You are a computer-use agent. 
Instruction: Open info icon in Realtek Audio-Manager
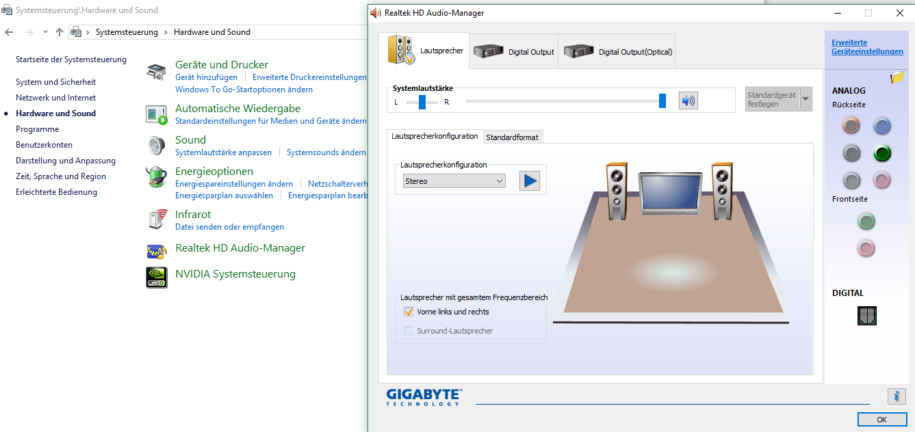[x=897, y=396]
